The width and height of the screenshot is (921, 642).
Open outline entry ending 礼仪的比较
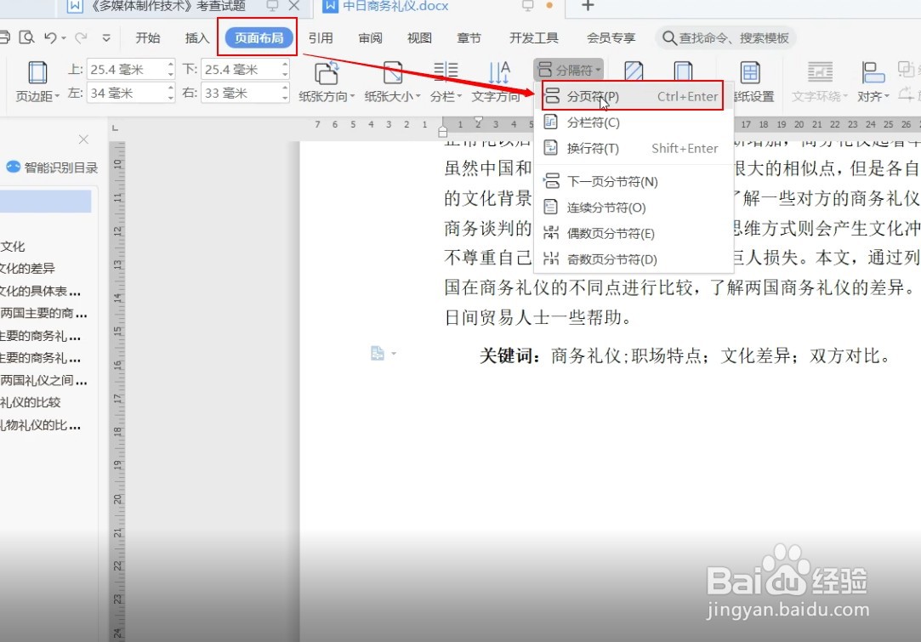tap(31, 402)
